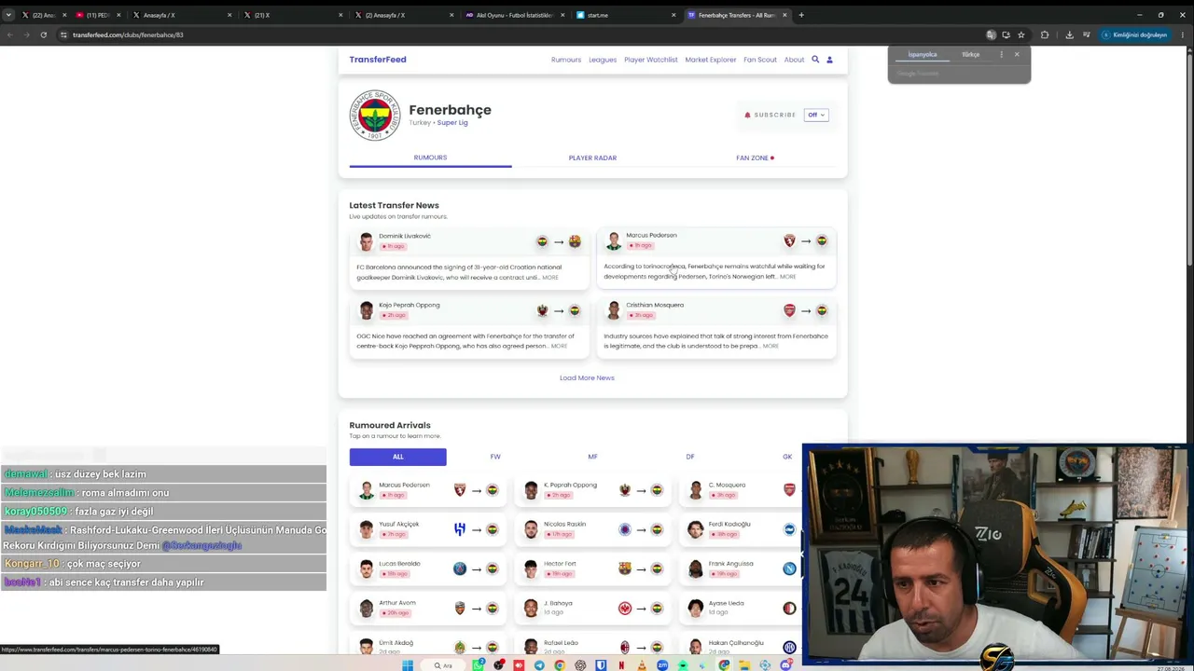The image size is (1194, 671).
Task: Open the translate popup options menu
Action: (x=1002, y=54)
